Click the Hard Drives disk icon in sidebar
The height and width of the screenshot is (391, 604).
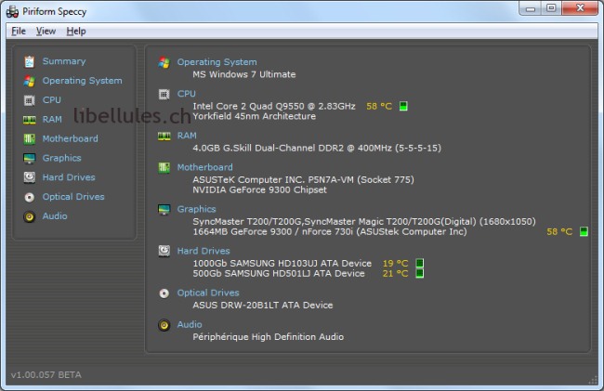30,177
